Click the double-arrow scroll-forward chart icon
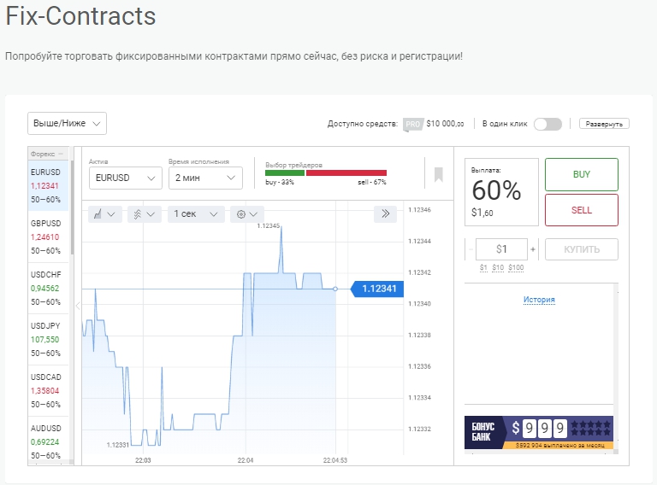This screenshot has height=485, width=657. tap(385, 213)
